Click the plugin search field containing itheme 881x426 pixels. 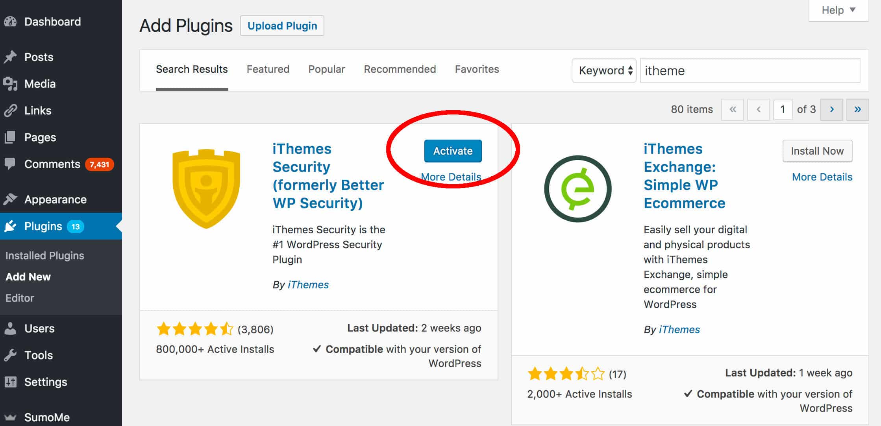click(x=750, y=70)
